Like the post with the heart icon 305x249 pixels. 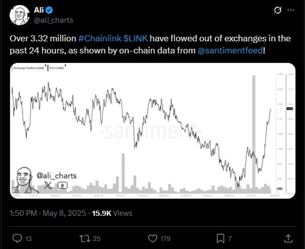153,238
